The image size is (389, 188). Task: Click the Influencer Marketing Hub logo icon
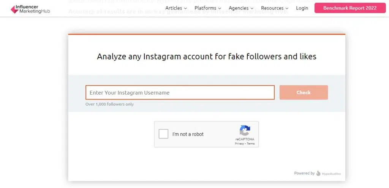(x=14, y=9)
